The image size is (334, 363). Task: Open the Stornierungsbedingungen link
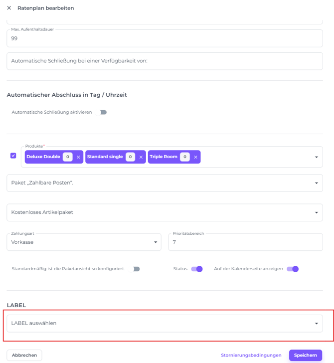point(251,355)
